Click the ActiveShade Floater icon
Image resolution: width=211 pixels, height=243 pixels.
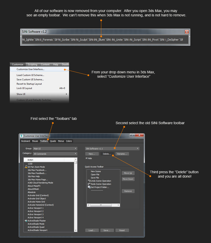point(26,221)
